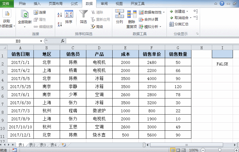Click 分列 text to columns
Screen dimensions: 239x152
pos(119,16)
